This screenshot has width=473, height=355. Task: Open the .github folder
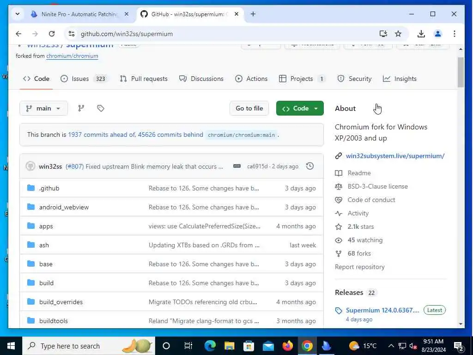49,189
